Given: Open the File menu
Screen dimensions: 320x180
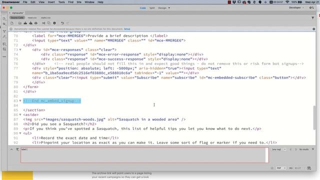Looking at the screenshot, I should [x=25, y=2].
